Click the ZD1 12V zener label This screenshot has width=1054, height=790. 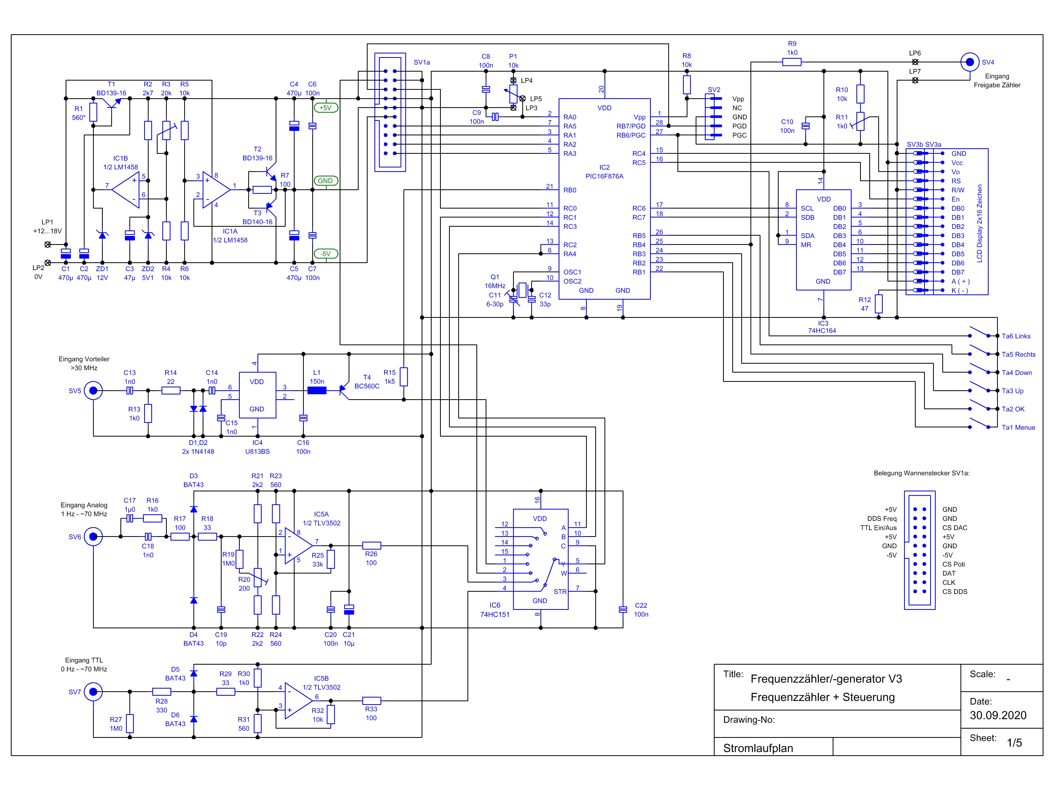click(x=102, y=273)
